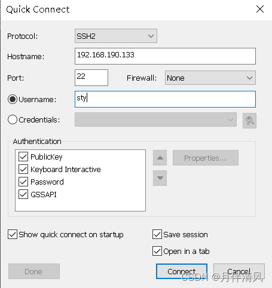Open the Firewall None dropdown
272x288 pixels.
click(210, 78)
